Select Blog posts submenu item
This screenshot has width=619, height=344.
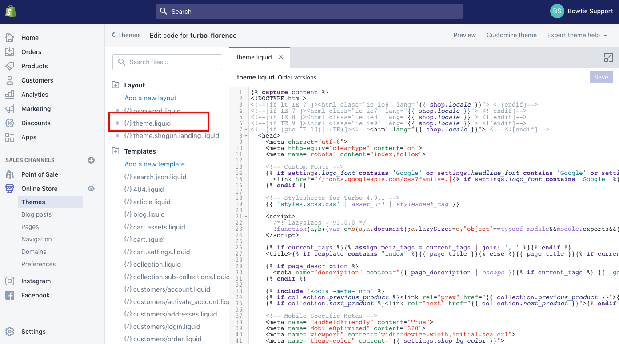coord(36,214)
